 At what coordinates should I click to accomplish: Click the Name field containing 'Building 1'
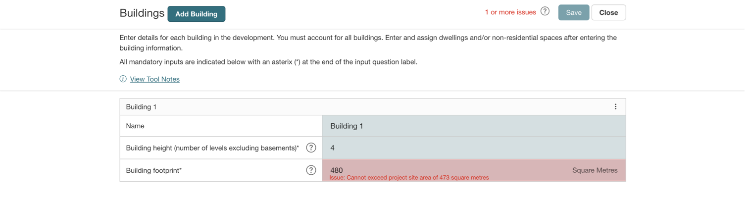click(473, 126)
